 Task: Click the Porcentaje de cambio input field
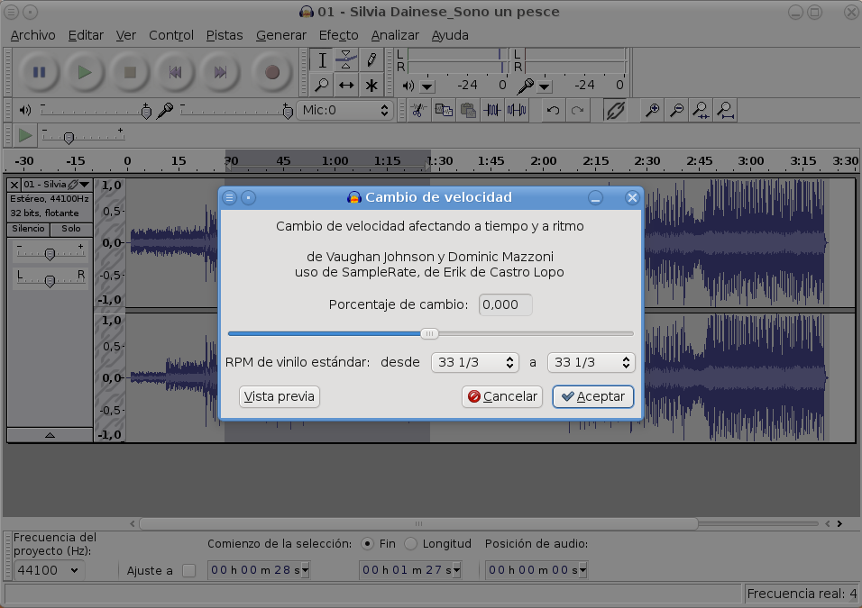(x=505, y=304)
